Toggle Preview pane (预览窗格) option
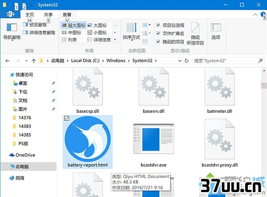267x197 pixels. pyautogui.click(x=35, y=25)
